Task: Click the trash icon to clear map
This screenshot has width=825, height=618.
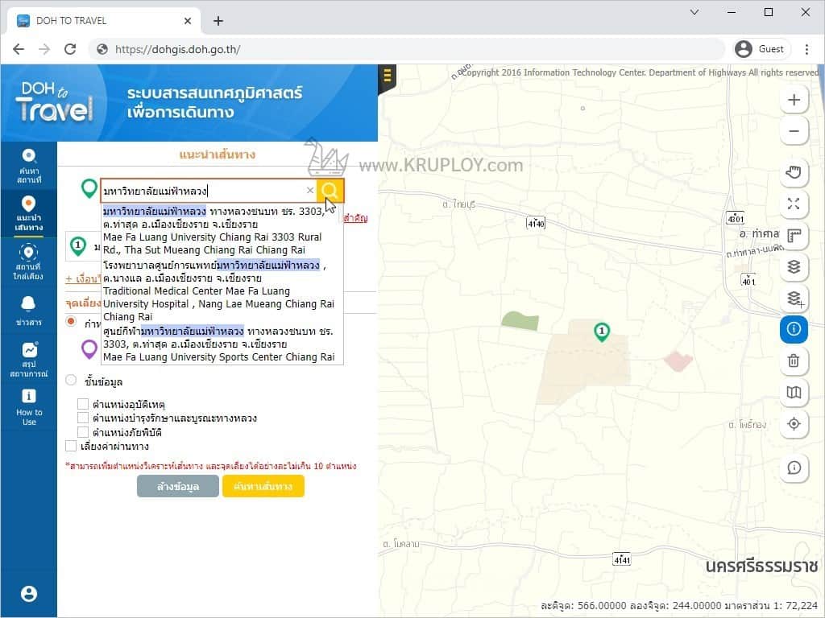Action: point(794,360)
